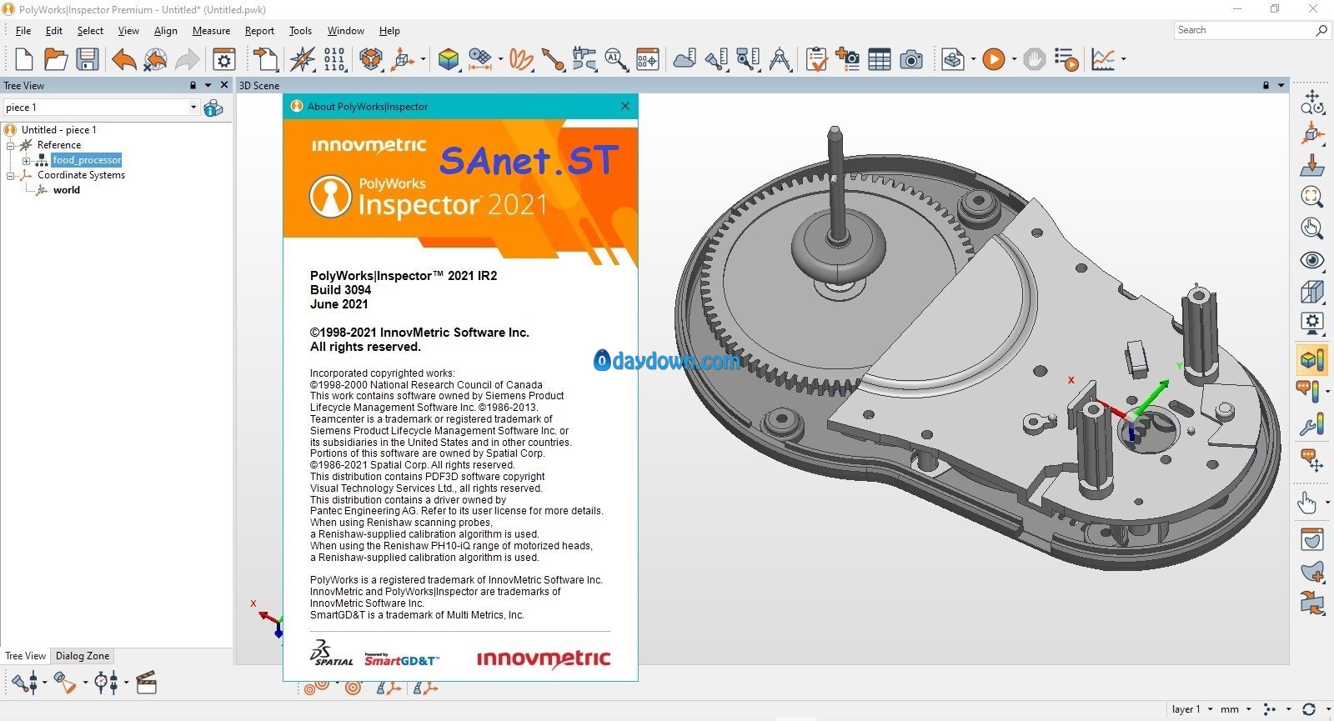This screenshot has width=1334, height=721.
Task: Open the checklist clipboard icon
Action: (x=816, y=59)
